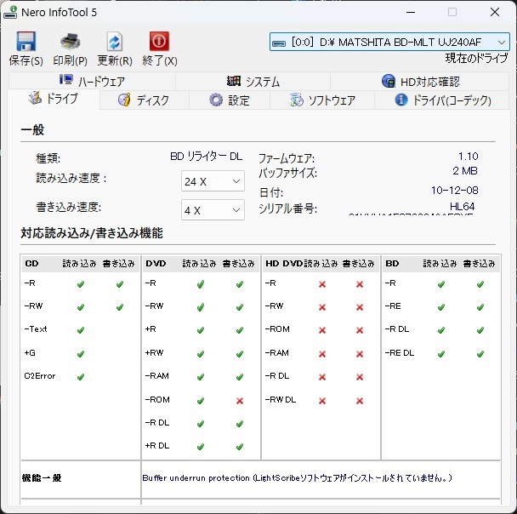Click the HD DVD column header
This screenshot has height=514, width=517.
[284, 264]
